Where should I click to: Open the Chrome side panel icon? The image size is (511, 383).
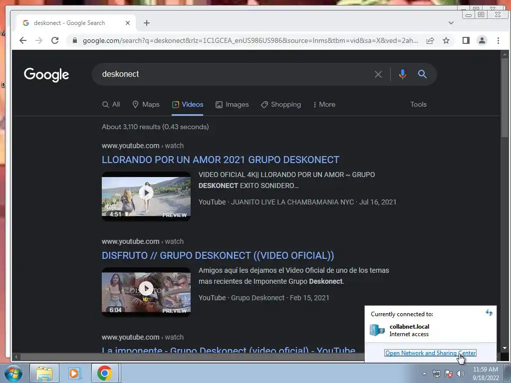[466, 40]
